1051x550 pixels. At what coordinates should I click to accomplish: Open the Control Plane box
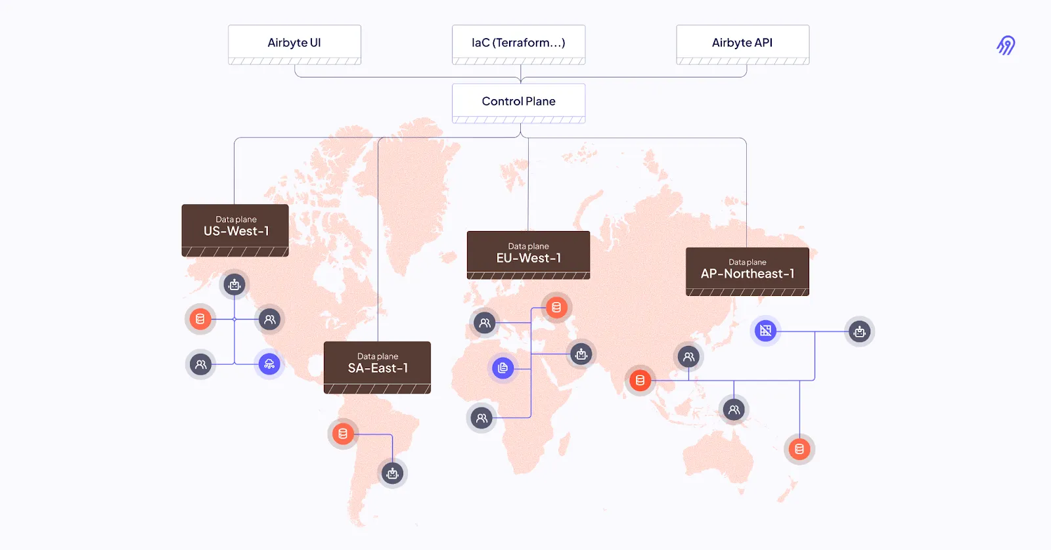[x=518, y=103]
